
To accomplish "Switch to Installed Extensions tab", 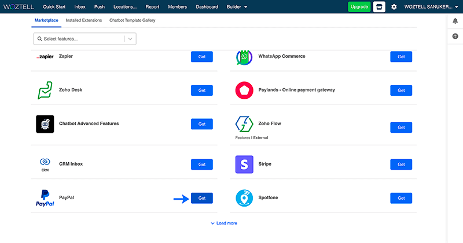I will pyautogui.click(x=84, y=20).
